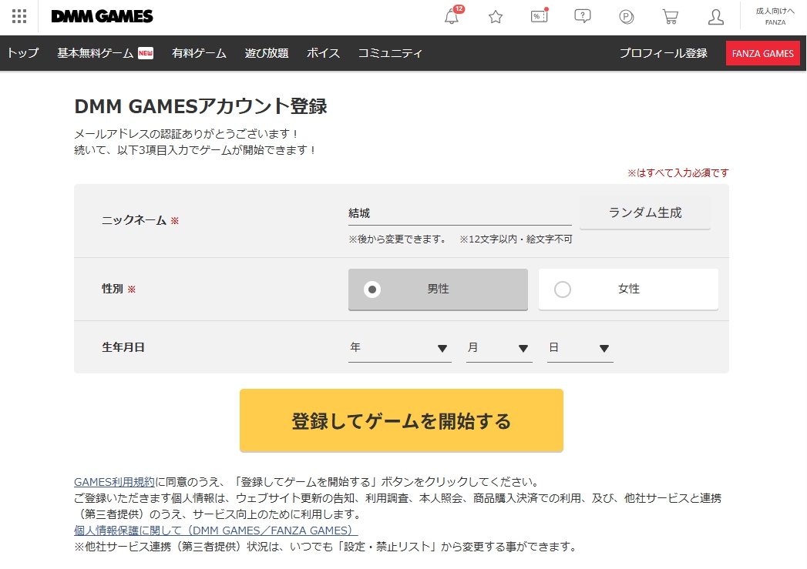The height and width of the screenshot is (569, 807).
Task: Select the 女性 radio option
Action: click(x=628, y=290)
